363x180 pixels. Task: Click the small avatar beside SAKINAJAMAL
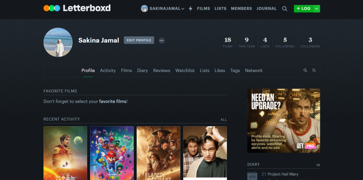point(144,9)
